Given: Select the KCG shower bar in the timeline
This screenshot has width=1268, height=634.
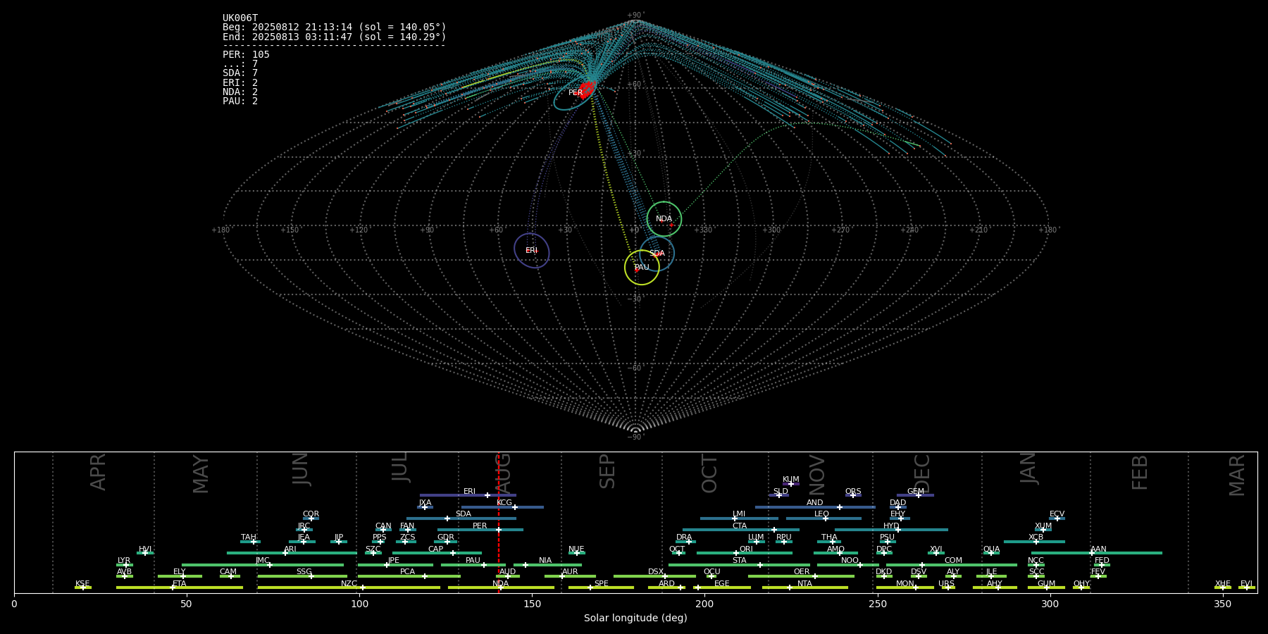Looking at the screenshot, I should point(502,506).
